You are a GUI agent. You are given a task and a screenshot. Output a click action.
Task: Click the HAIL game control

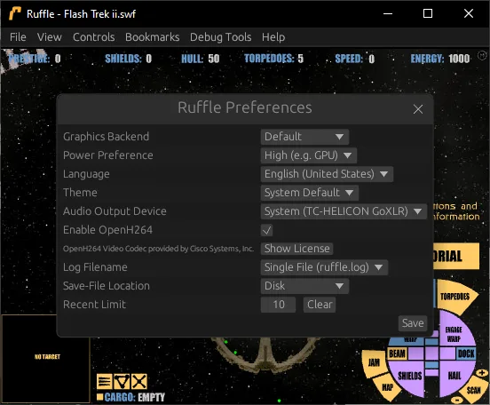[x=454, y=376]
